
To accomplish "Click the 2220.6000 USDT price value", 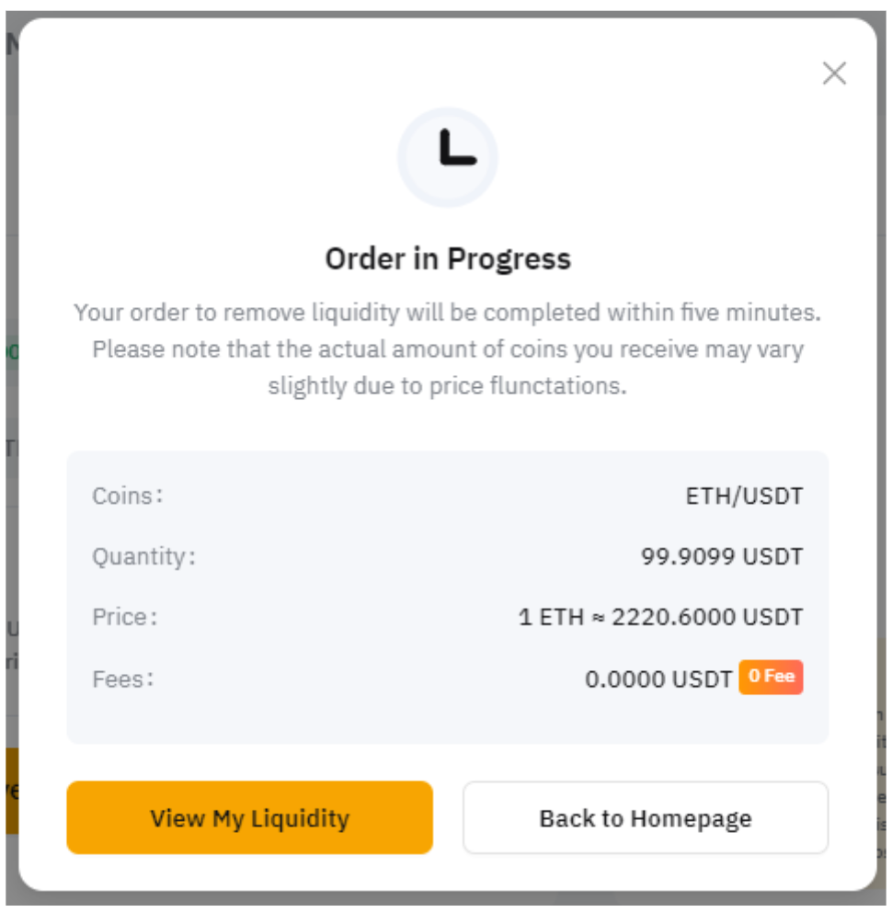I will (x=707, y=618).
